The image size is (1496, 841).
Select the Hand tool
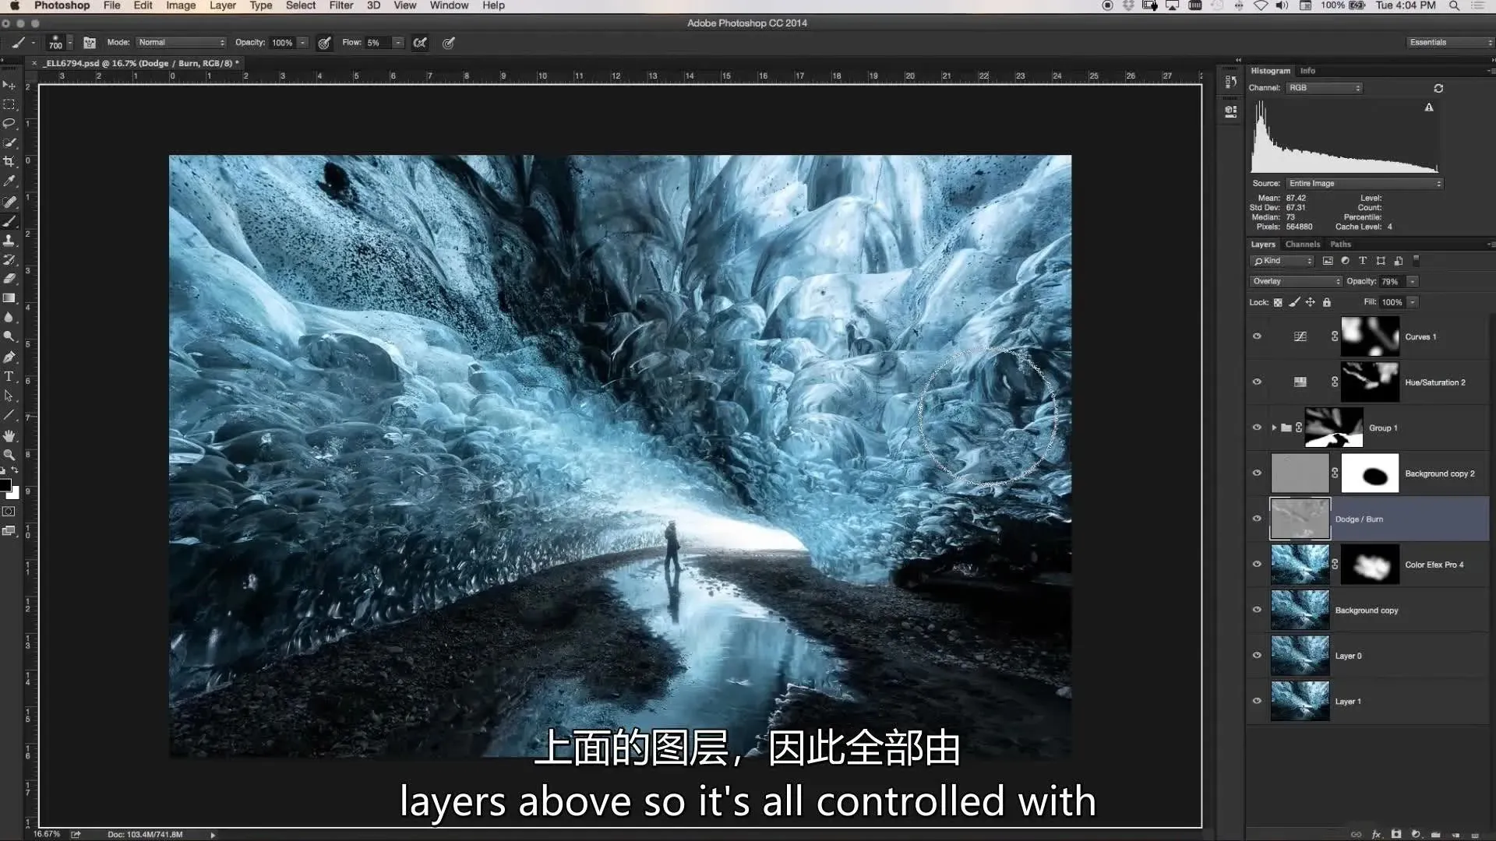9,435
